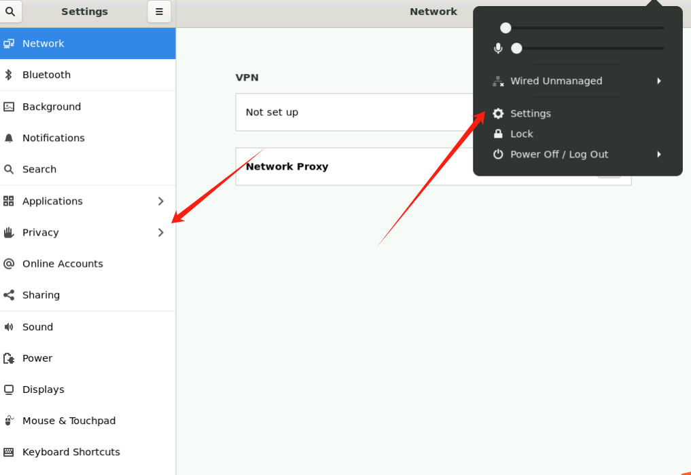Open Keyboard Shortcuts via keyboard icon
Image resolution: width=691 pixels, height=475 pixels.
[x=8, y=452]
